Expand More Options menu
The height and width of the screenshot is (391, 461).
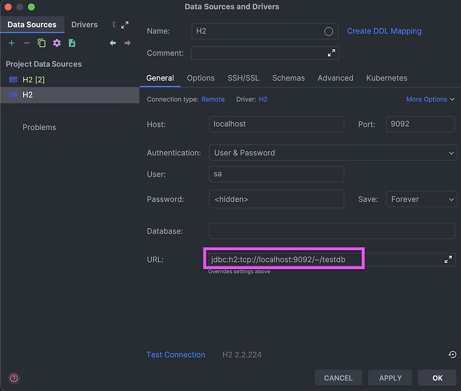(430, 99)
